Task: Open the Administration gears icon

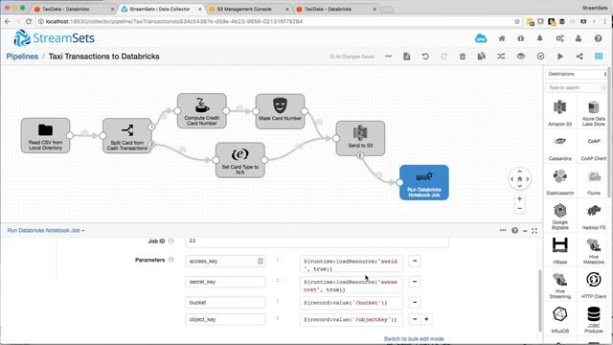Action: coord(559,38)
